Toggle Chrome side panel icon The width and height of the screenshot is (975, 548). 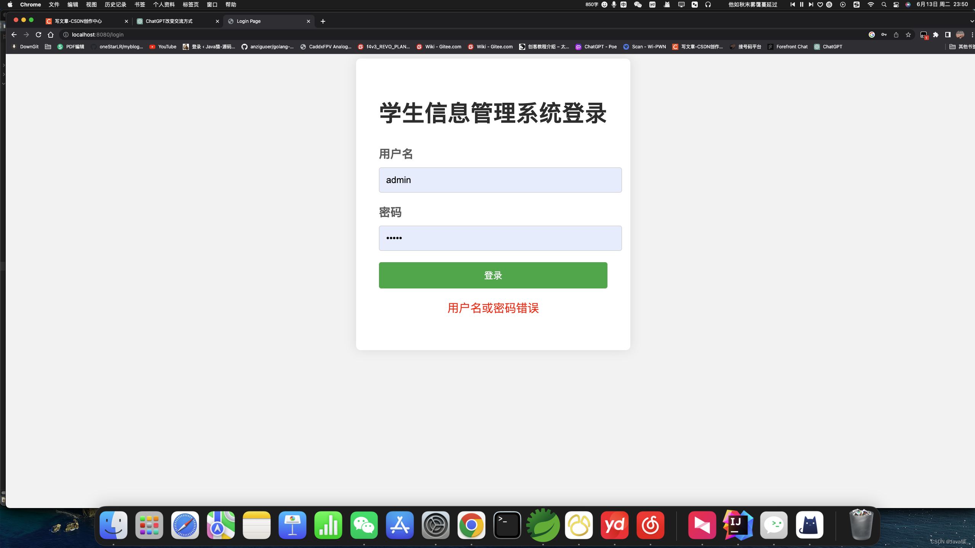coord(948,35)
